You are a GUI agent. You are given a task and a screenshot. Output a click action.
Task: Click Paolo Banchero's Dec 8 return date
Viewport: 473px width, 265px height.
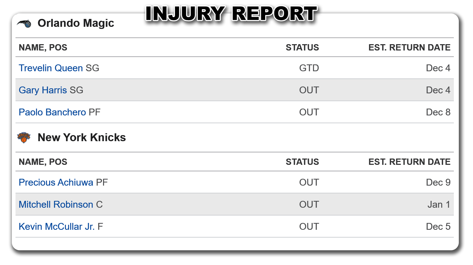[438, 112]
